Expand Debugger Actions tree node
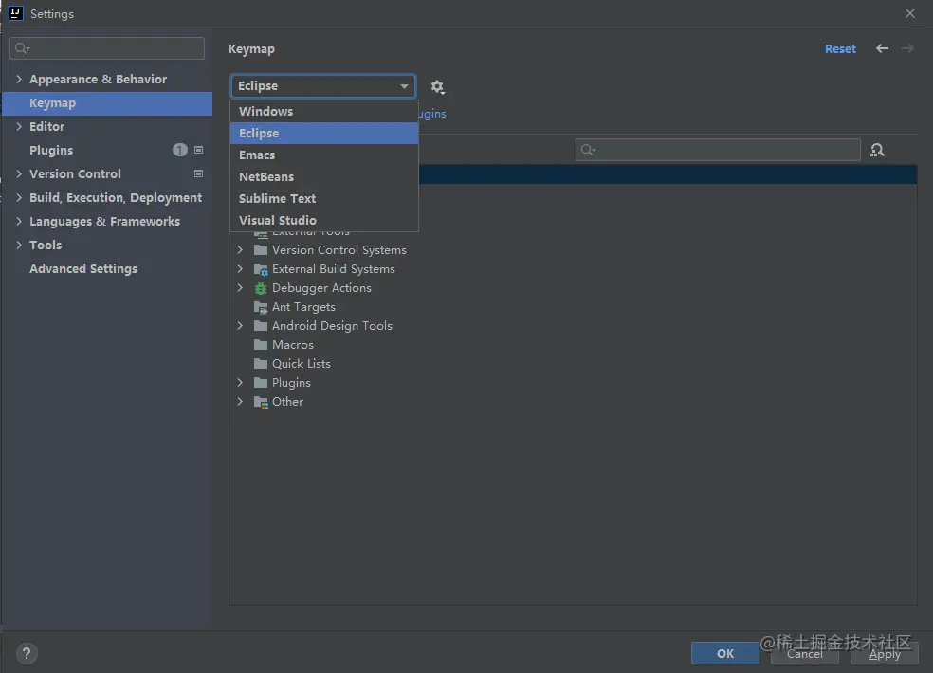This screenshot has height=673, width=933. click(240, 288)
